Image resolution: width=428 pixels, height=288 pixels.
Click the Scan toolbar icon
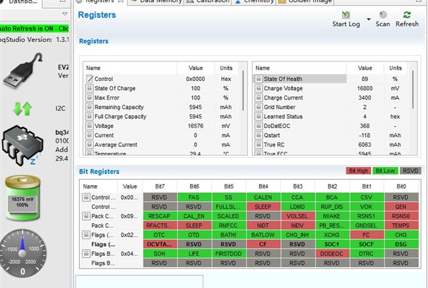[383, 15]
